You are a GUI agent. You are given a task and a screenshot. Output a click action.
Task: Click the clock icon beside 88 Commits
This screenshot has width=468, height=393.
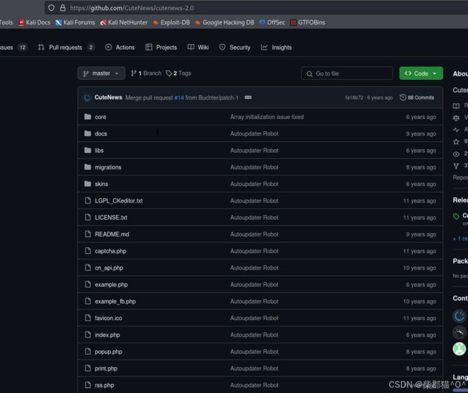[x=403, y=97]
